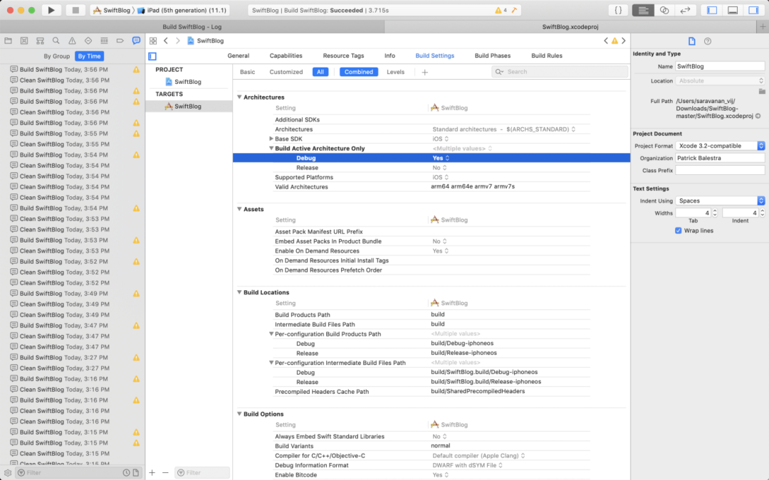769x480 pixels.
Task: Click the toolbar warning count indicator
Action: coord(501,10)
